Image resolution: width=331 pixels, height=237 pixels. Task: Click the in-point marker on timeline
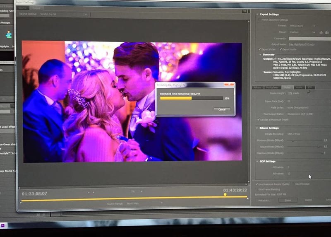(x=21, y=203)
